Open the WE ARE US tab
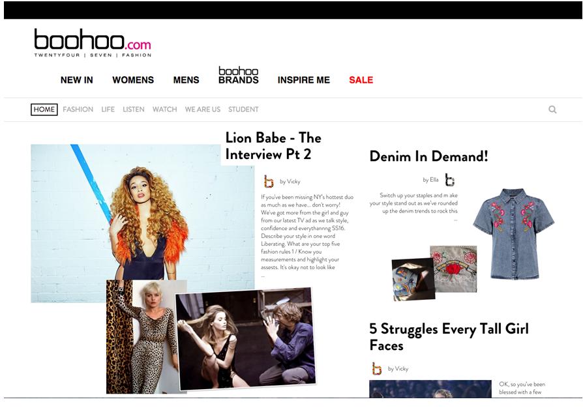 (203, 109)
